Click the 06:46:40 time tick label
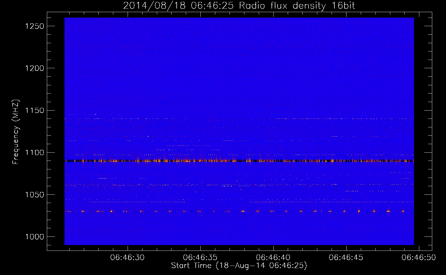Viewport: 446px width, 275px height. click(273, 258)
